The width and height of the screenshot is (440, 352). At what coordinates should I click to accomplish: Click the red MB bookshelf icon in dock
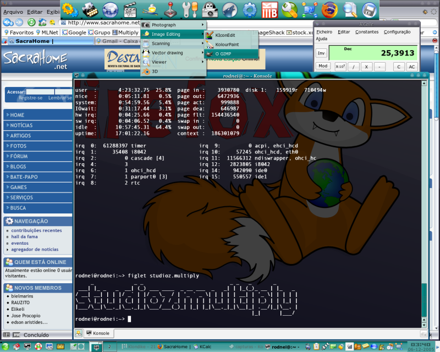[x=269, y=10]
